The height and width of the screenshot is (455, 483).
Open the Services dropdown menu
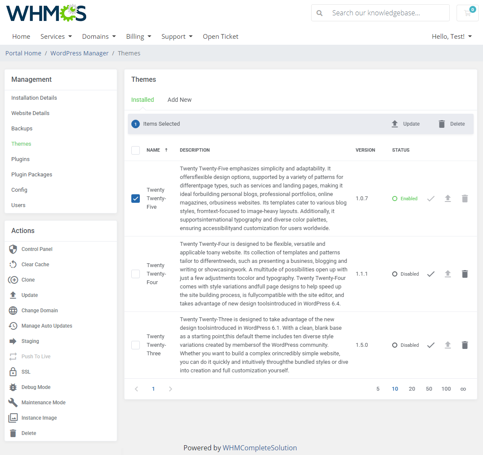point(56,36)
